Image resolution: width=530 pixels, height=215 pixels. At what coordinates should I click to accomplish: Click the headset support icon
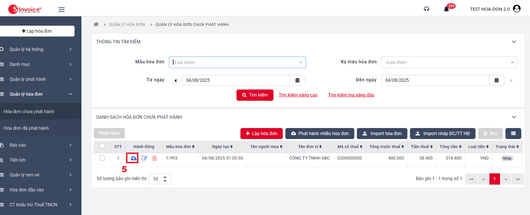(x=427, y=9)
